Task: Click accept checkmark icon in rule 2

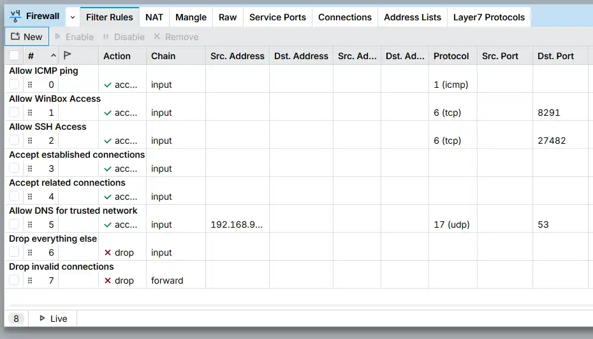Action: point(108,141)
